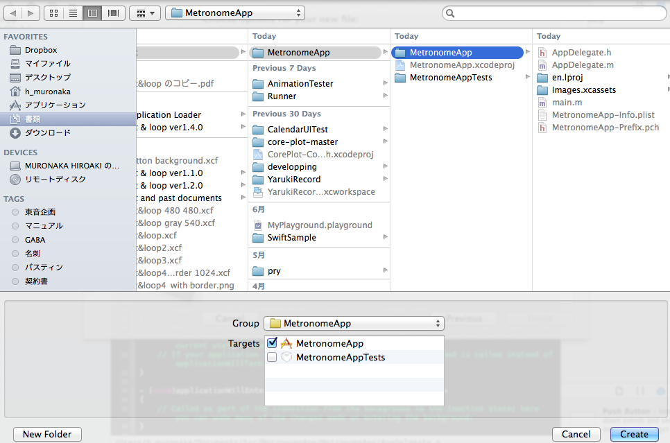The height and width of the screenshot is (443, 670).
Task: Switch to icon view mode
Action: click(54, 13)
